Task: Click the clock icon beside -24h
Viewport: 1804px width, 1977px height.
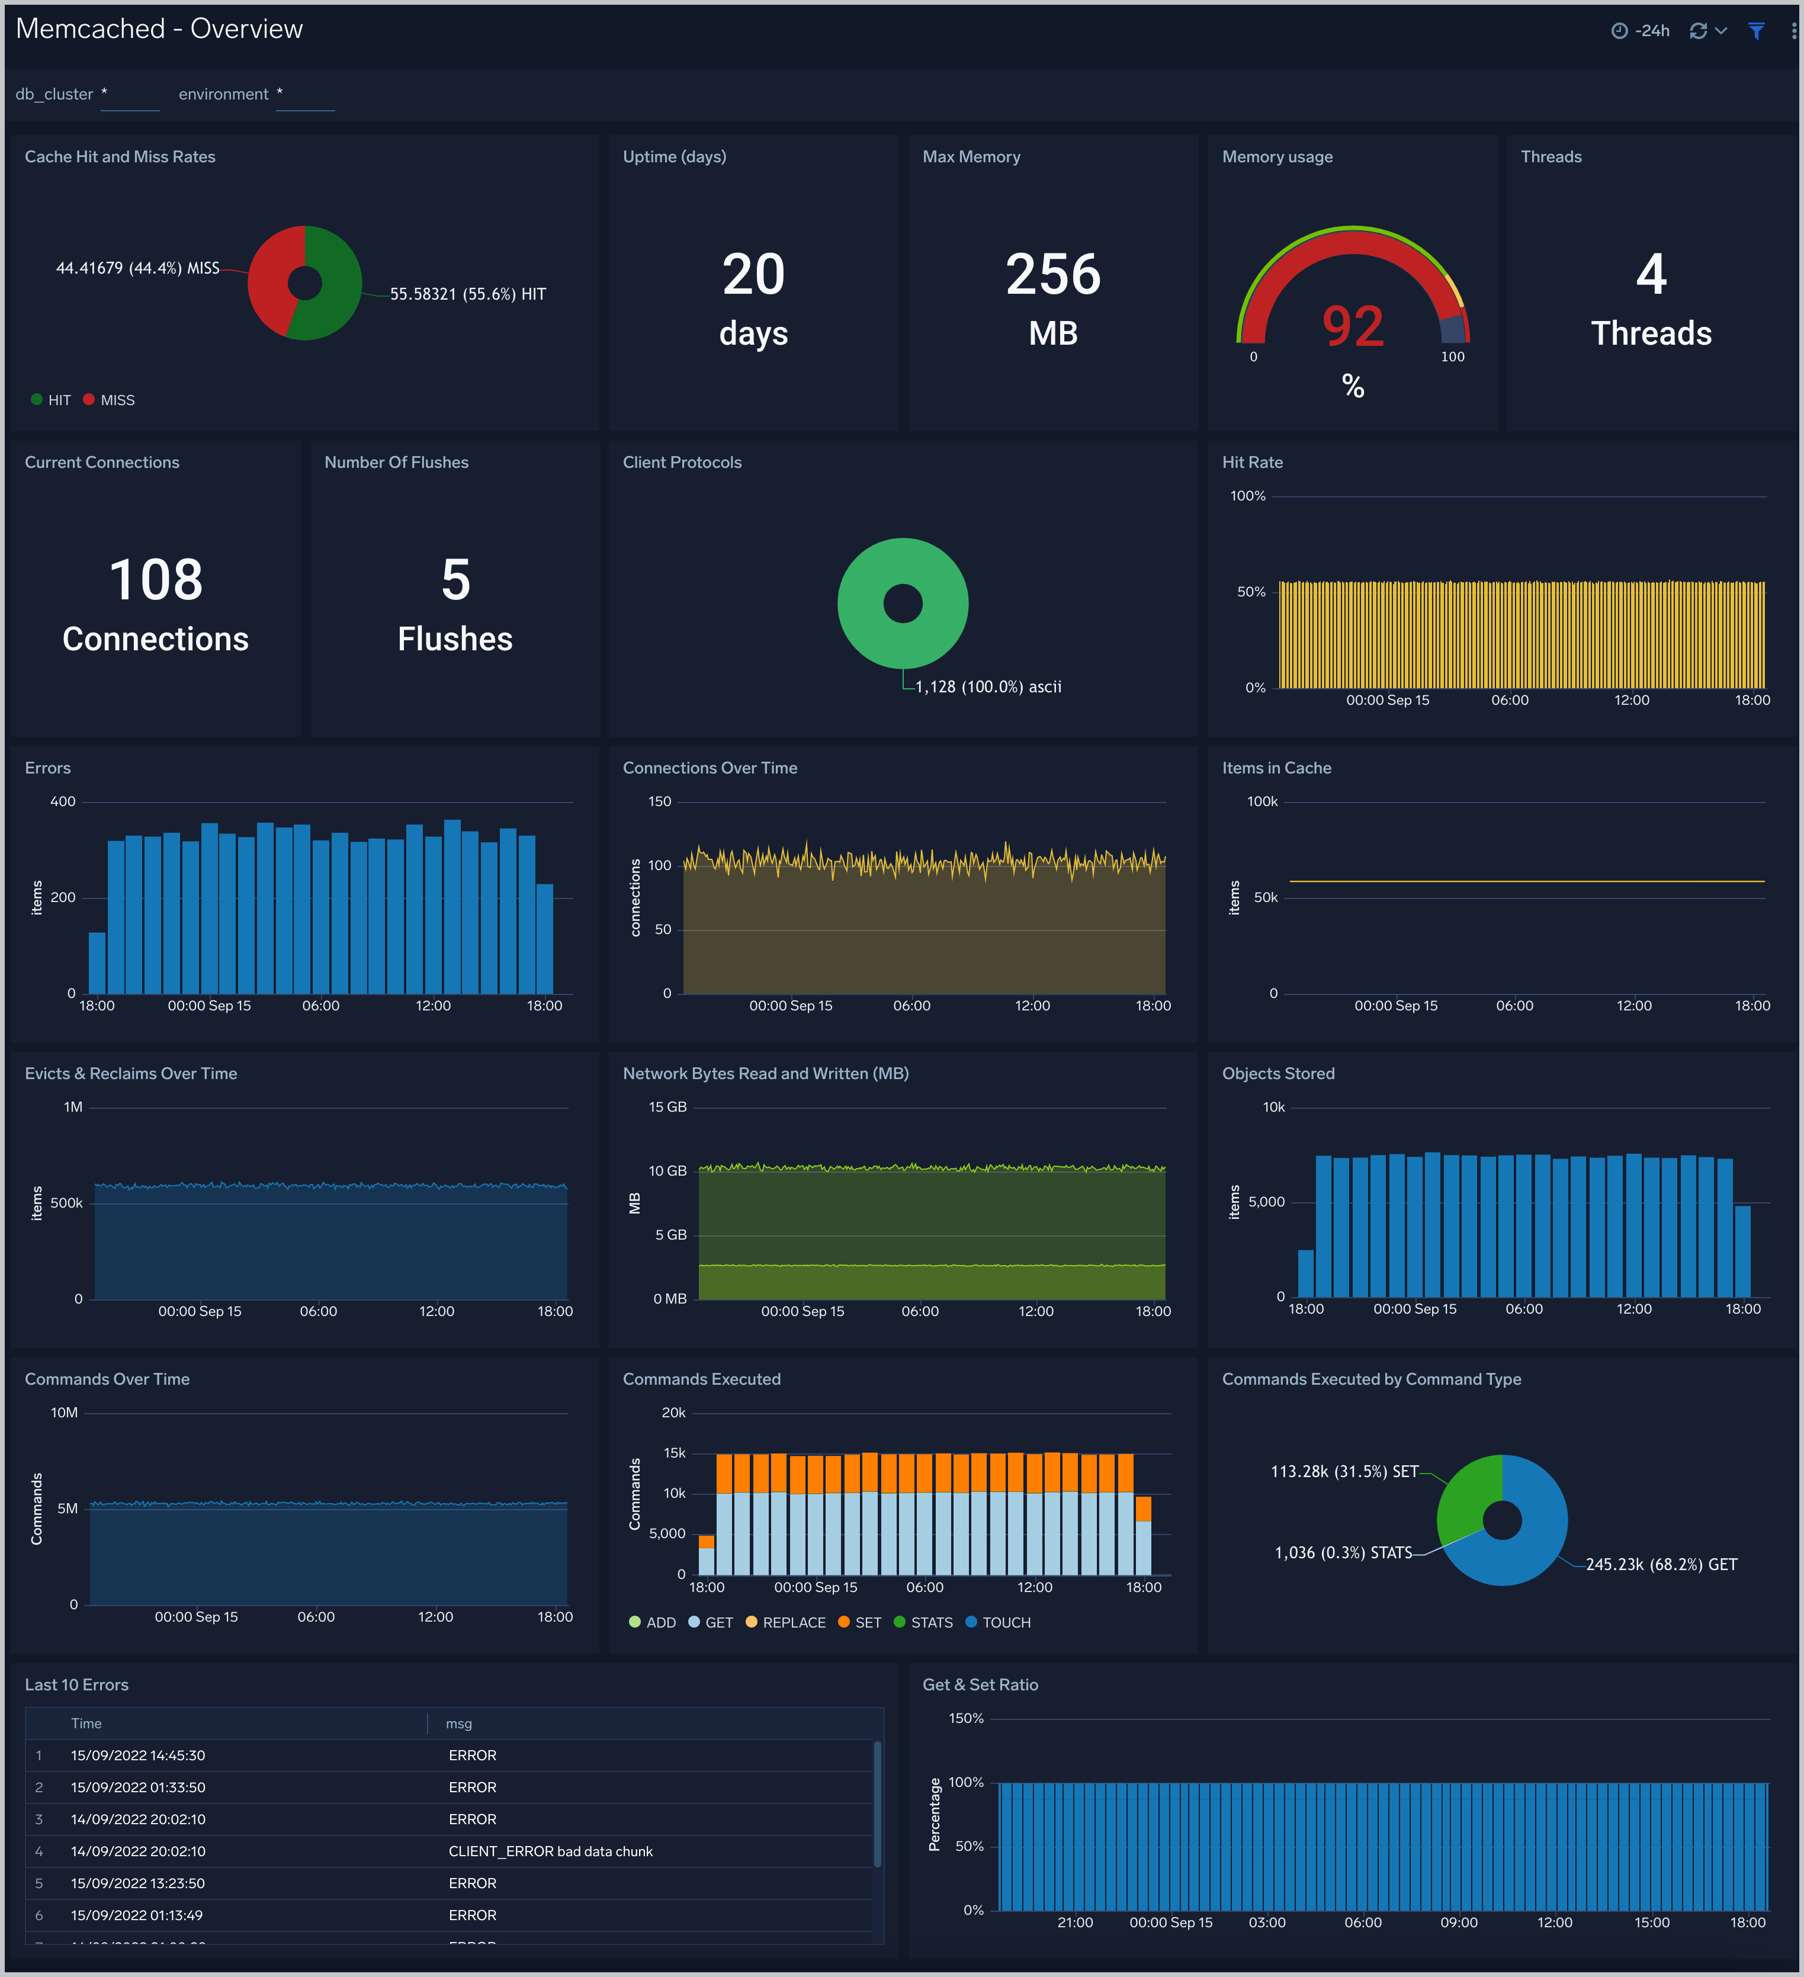Action: (x=1619, y=30)
